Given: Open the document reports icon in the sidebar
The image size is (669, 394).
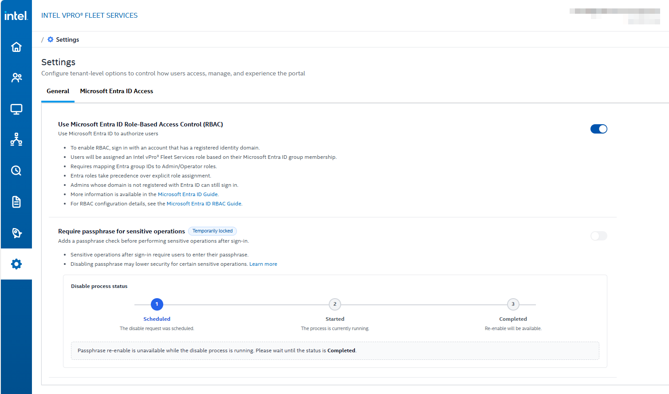Looking at the screenshot, I should coord(16,202).
